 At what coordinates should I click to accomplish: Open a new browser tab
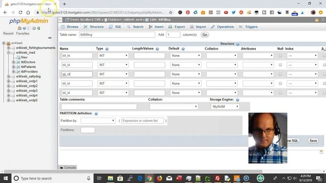[64, 4]
